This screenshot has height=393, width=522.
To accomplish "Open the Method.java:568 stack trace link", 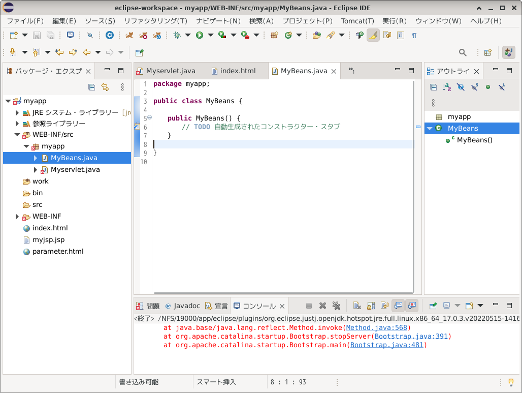I will click(x=376, y=327).
